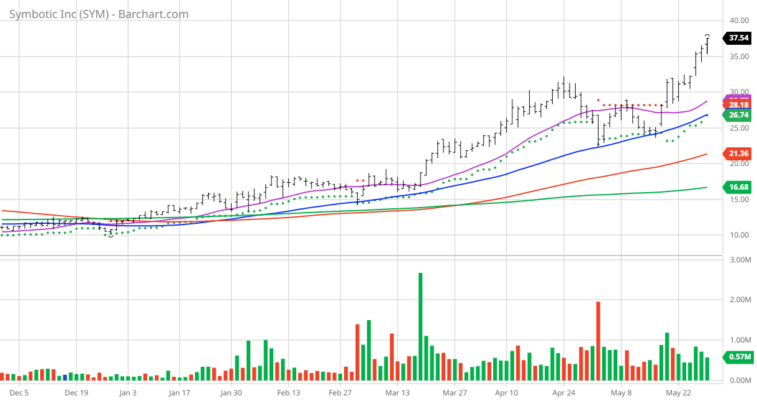757x401 pixels.
Task: Click the 20.00 price axis label
Action: click(738, 164)
